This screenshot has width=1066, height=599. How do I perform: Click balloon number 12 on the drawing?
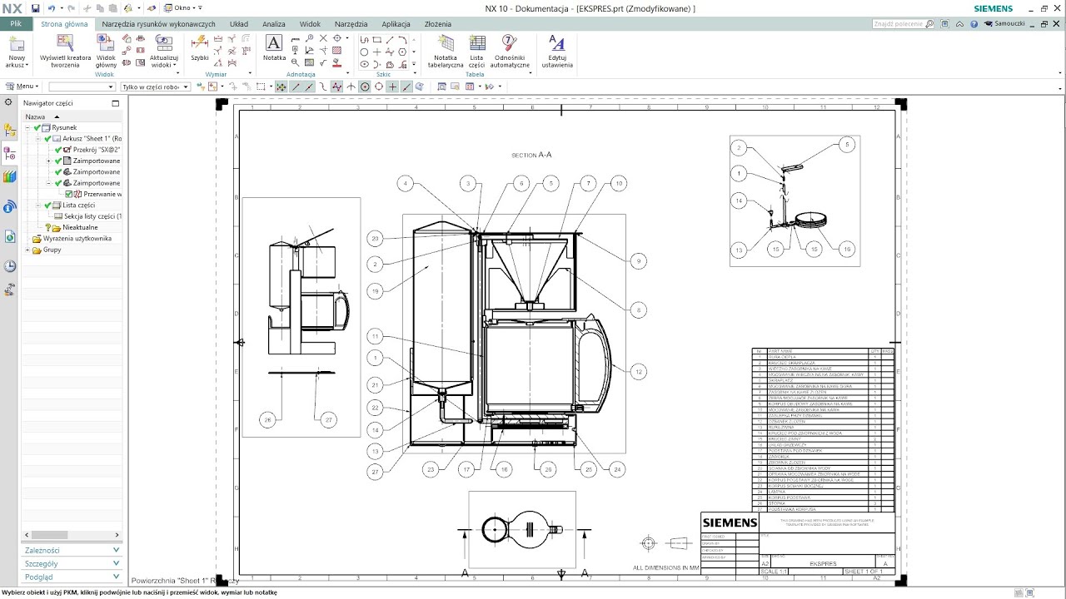[x=639, y=372]
